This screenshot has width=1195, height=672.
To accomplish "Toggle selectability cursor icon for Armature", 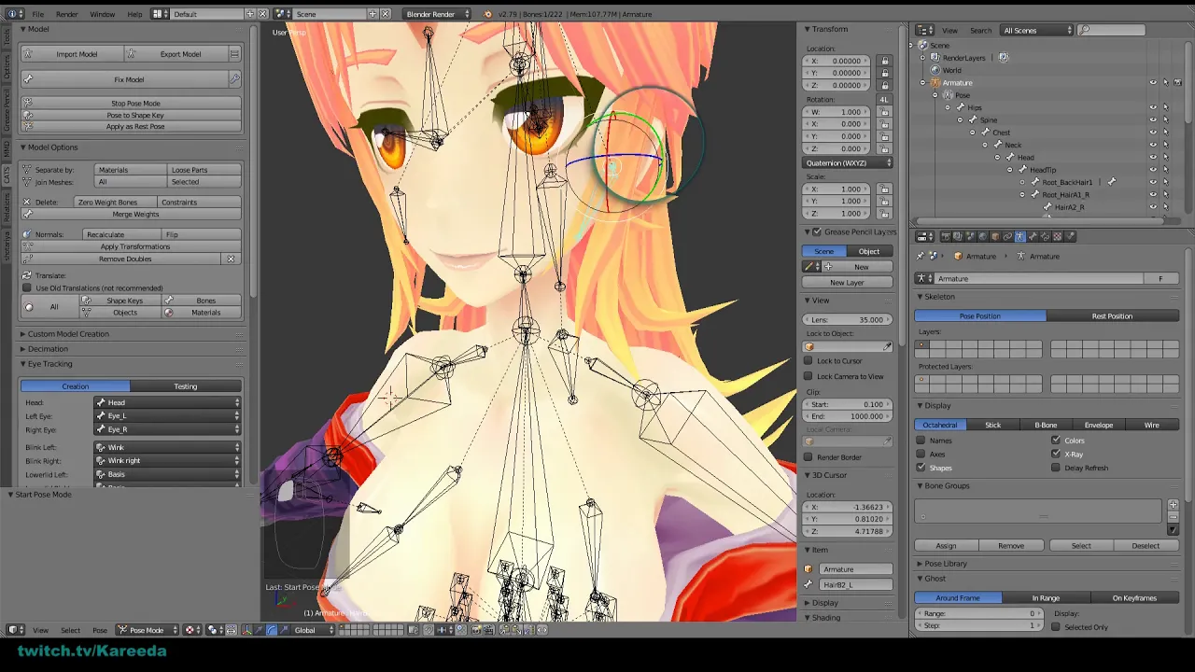I will click(1165, 82).
